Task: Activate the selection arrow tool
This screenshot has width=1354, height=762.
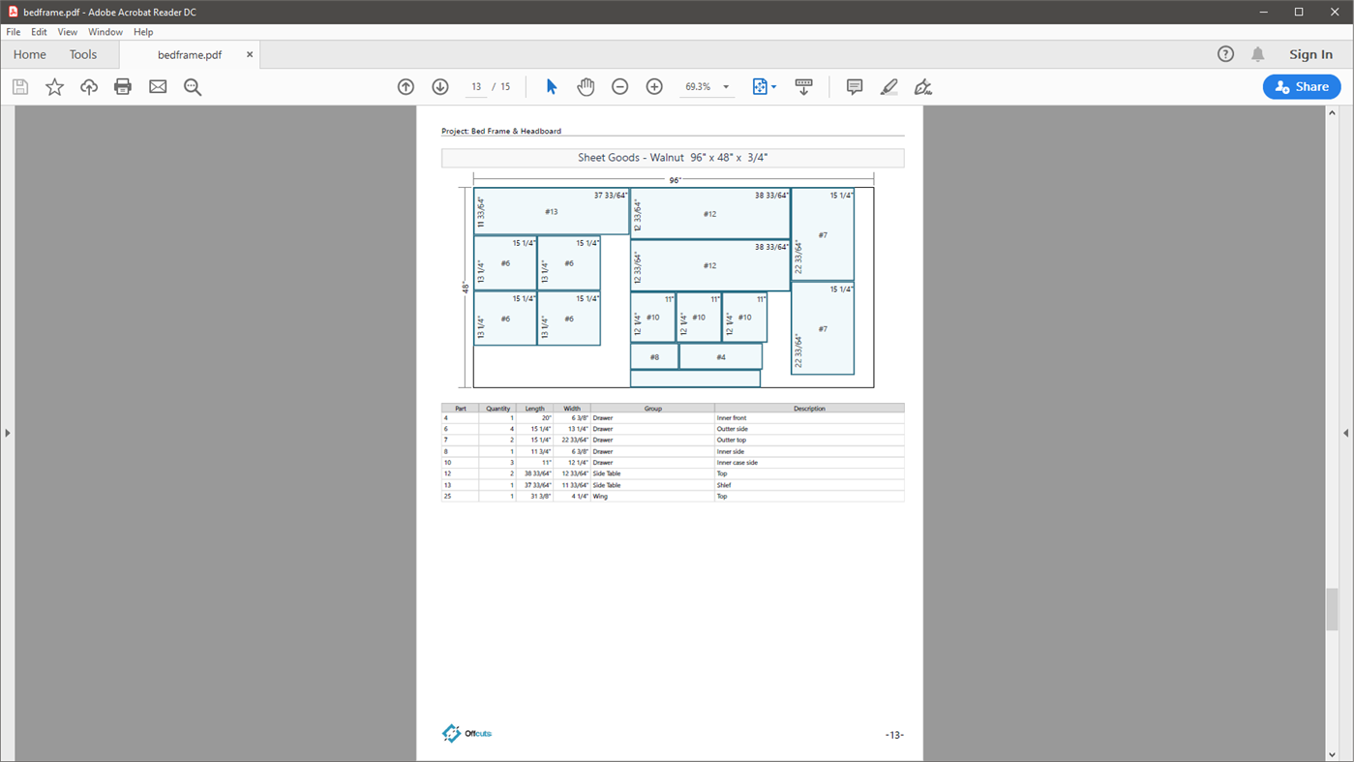Action: click(x=552, y=87)
